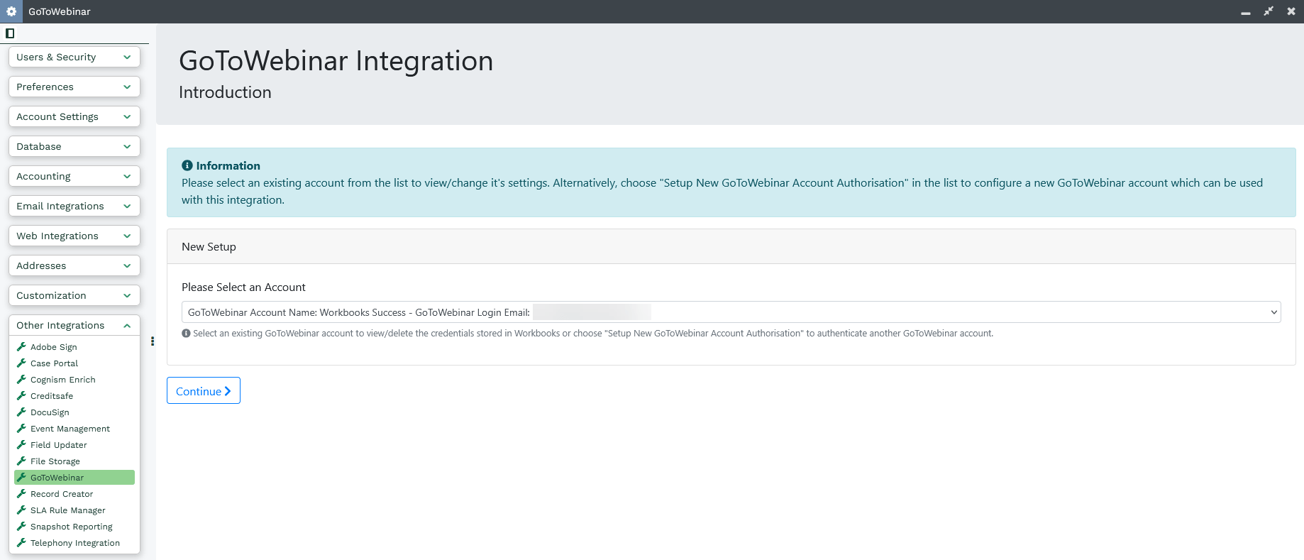
Task: Click the wrench icon next to File Storage
Action: click(21, 461)
